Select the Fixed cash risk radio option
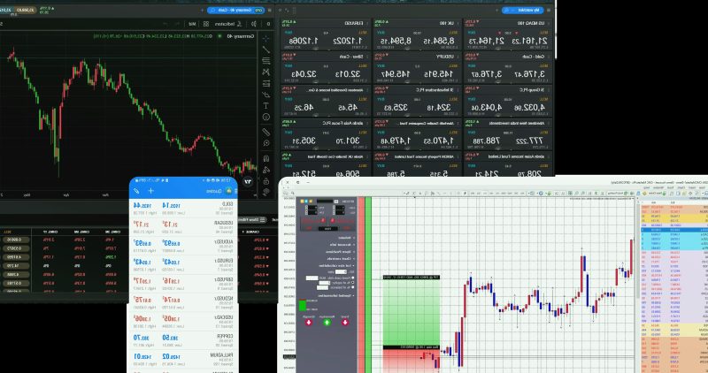708x373 pixels. pyautogui.click(x=352, y=278)
